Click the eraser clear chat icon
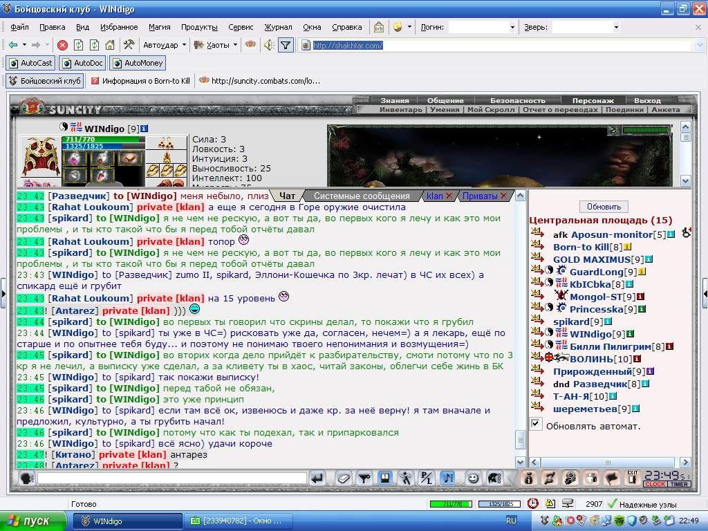This screenshot has width=708, height=531. pyautogui.click(x=343, y=478)
